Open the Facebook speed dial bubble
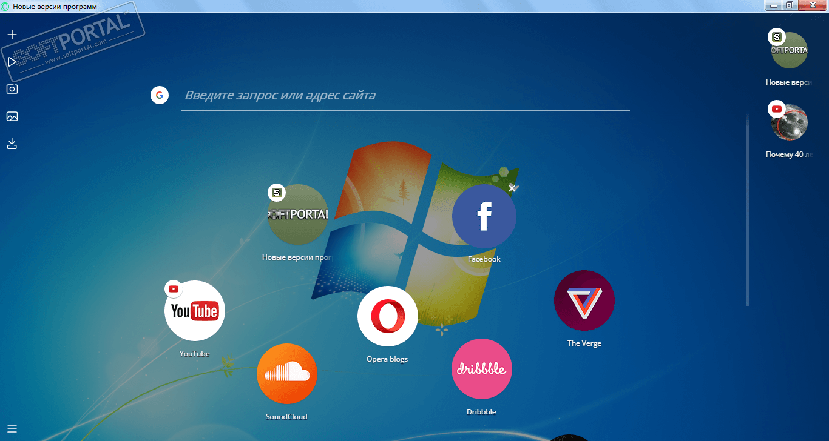The height and width of the screenshot is (441, 829). pos(484,216)
